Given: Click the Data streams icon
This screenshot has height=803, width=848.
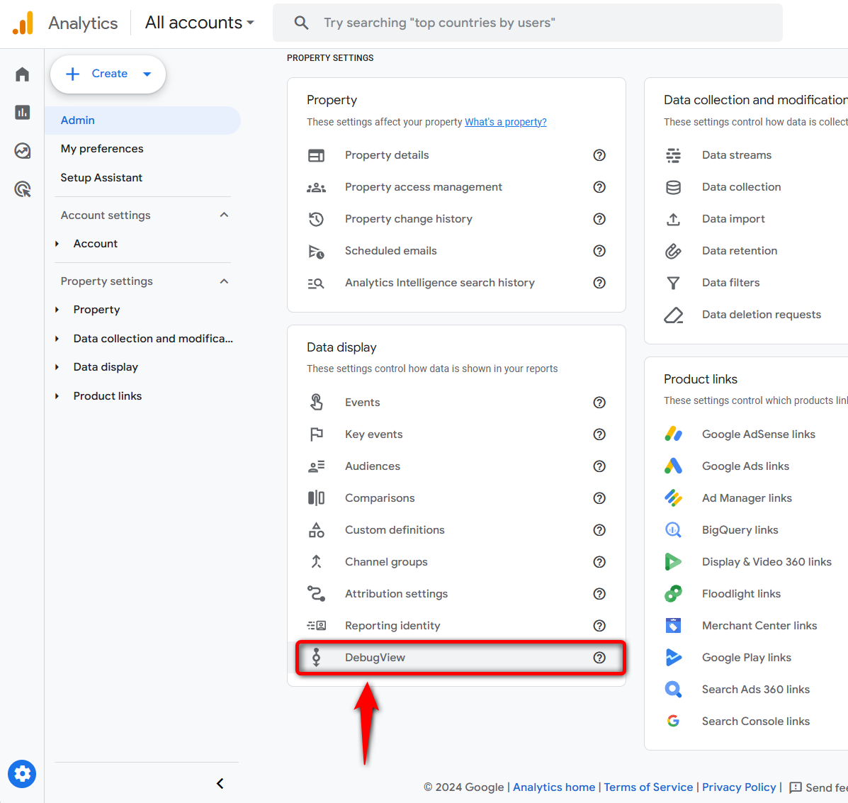Looking at the screenshot, I should click(673, 155).
